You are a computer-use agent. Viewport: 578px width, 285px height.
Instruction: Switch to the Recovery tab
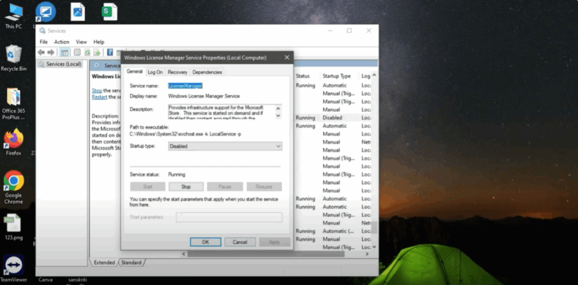[177, 72]
